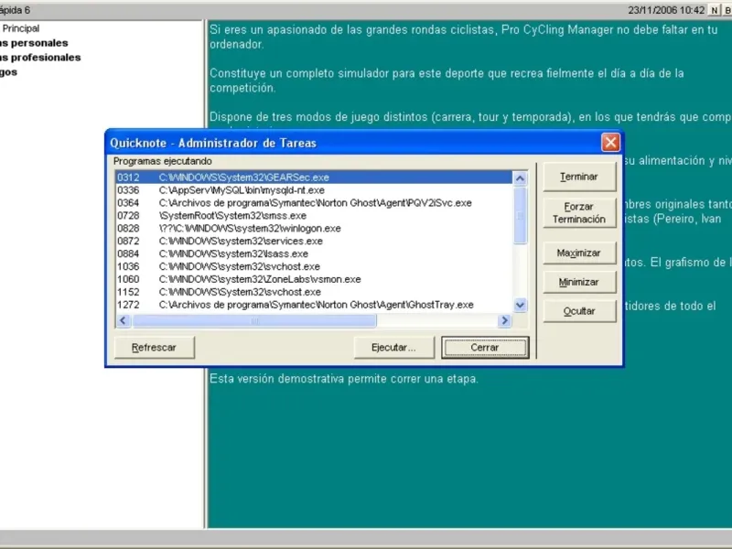Screen dimensions: 732x549
Task: Close the Administrador de Tareas dialog
Action: [x=610, y=143]
